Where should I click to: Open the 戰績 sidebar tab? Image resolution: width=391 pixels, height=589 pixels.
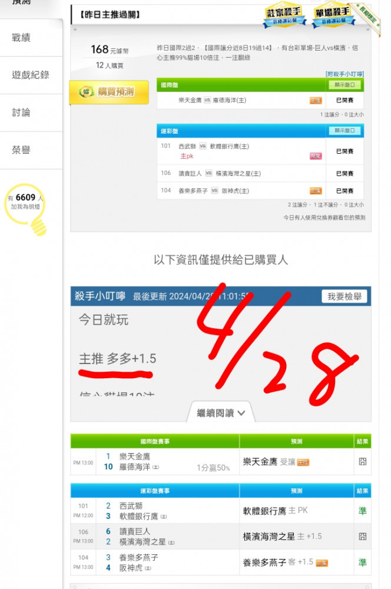coord(21,38)
